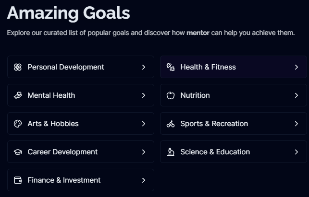Open the Sports & Recreation label
309x197 pixels.
point(214,124)
